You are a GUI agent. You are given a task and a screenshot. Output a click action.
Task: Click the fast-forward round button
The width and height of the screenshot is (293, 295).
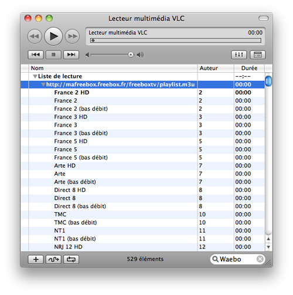(x=72, y=36)
